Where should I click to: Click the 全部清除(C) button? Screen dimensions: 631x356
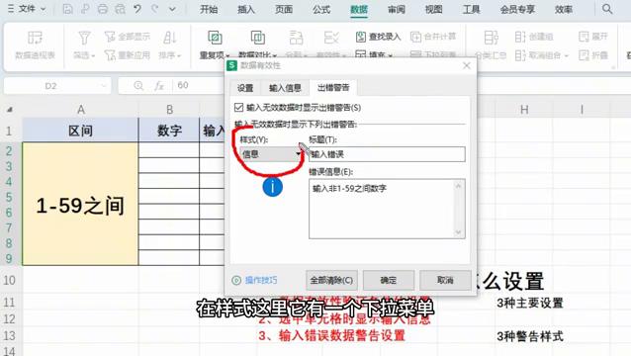[331, 280]
